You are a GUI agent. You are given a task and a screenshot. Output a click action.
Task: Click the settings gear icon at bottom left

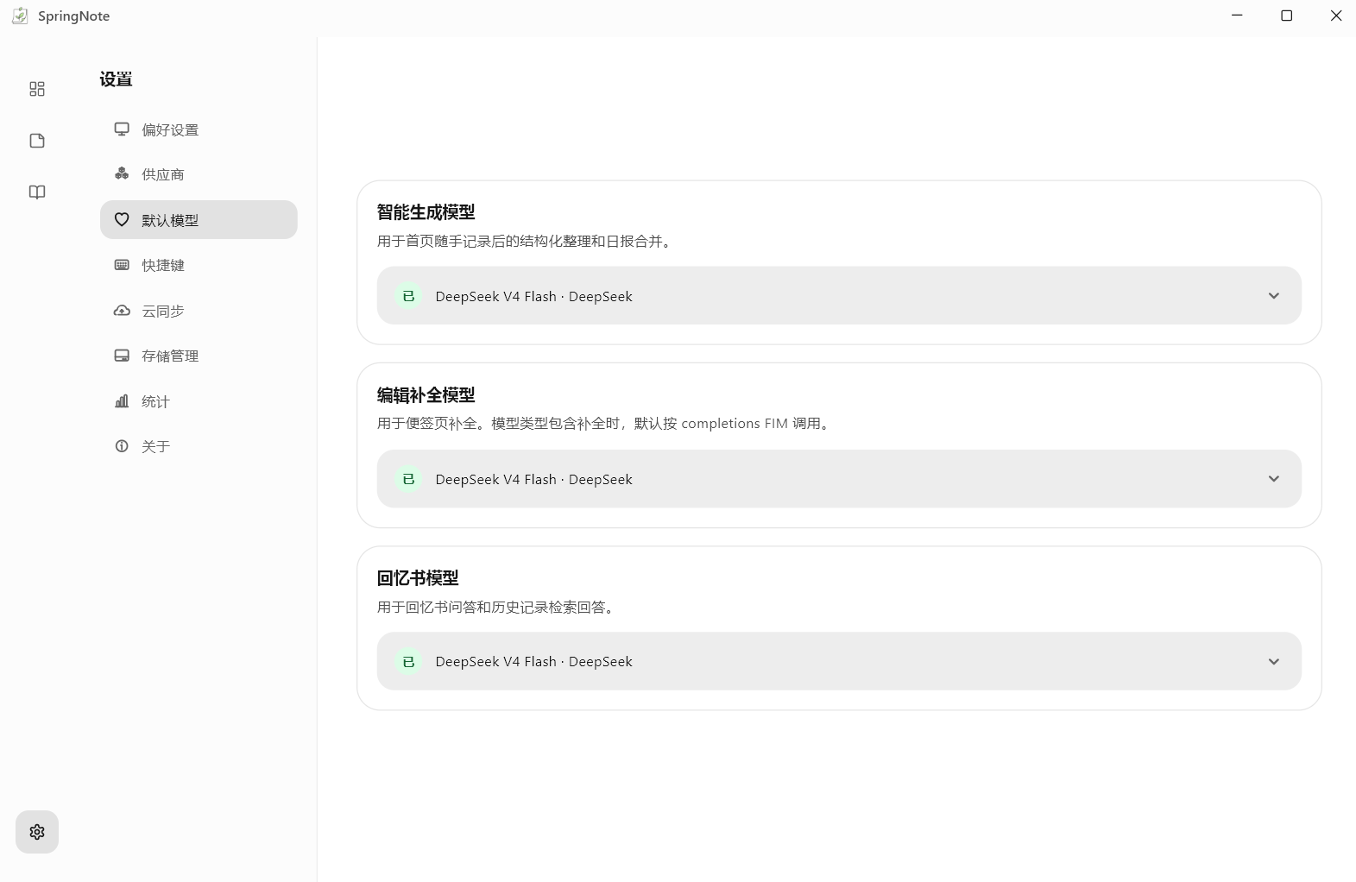coord(37,832)
